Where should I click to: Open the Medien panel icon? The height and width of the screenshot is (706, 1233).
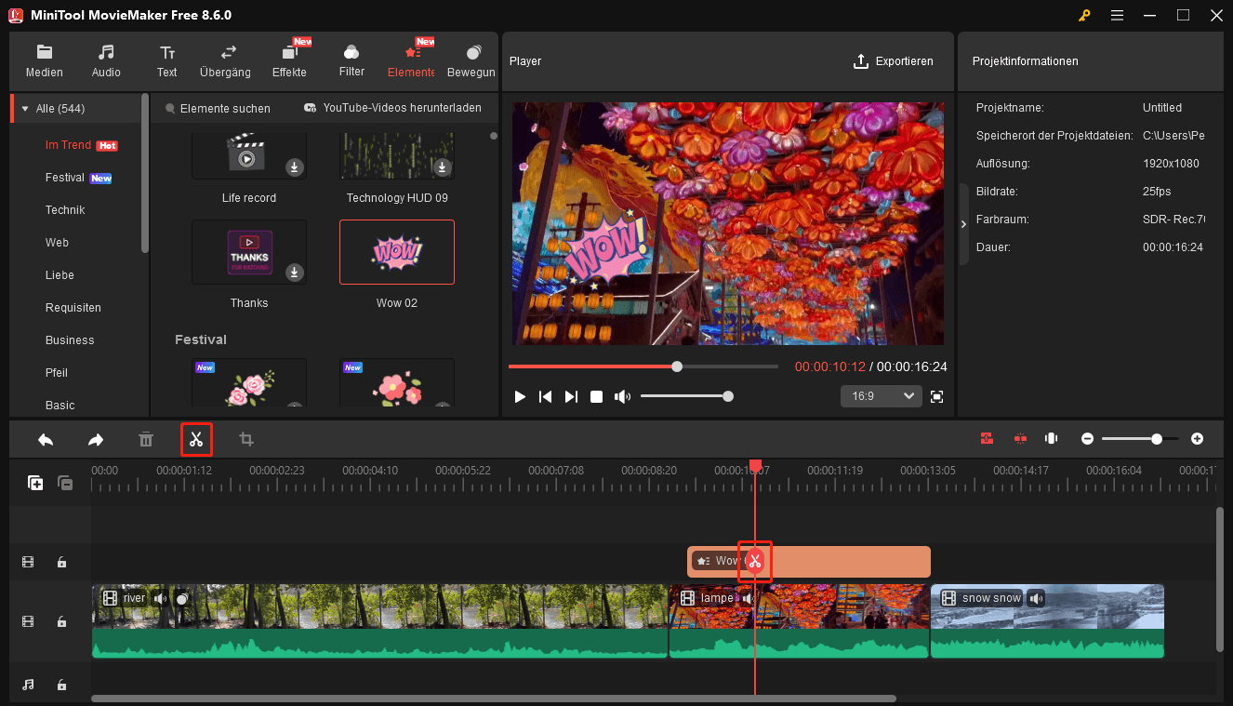(44, 59)
